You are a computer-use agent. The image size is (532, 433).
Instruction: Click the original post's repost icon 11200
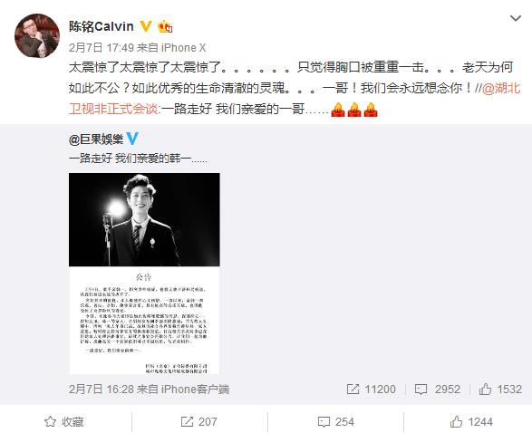tap(372, 390)
